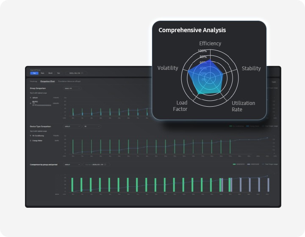Switch period to Month
305x237 pixels.
(50, 73)
